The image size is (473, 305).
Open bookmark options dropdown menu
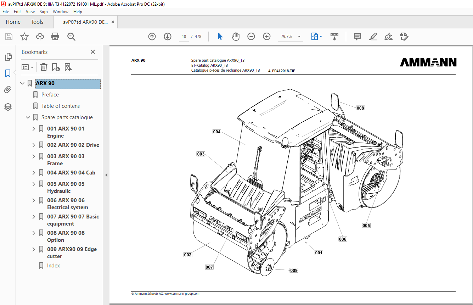(x=27, y=67)
